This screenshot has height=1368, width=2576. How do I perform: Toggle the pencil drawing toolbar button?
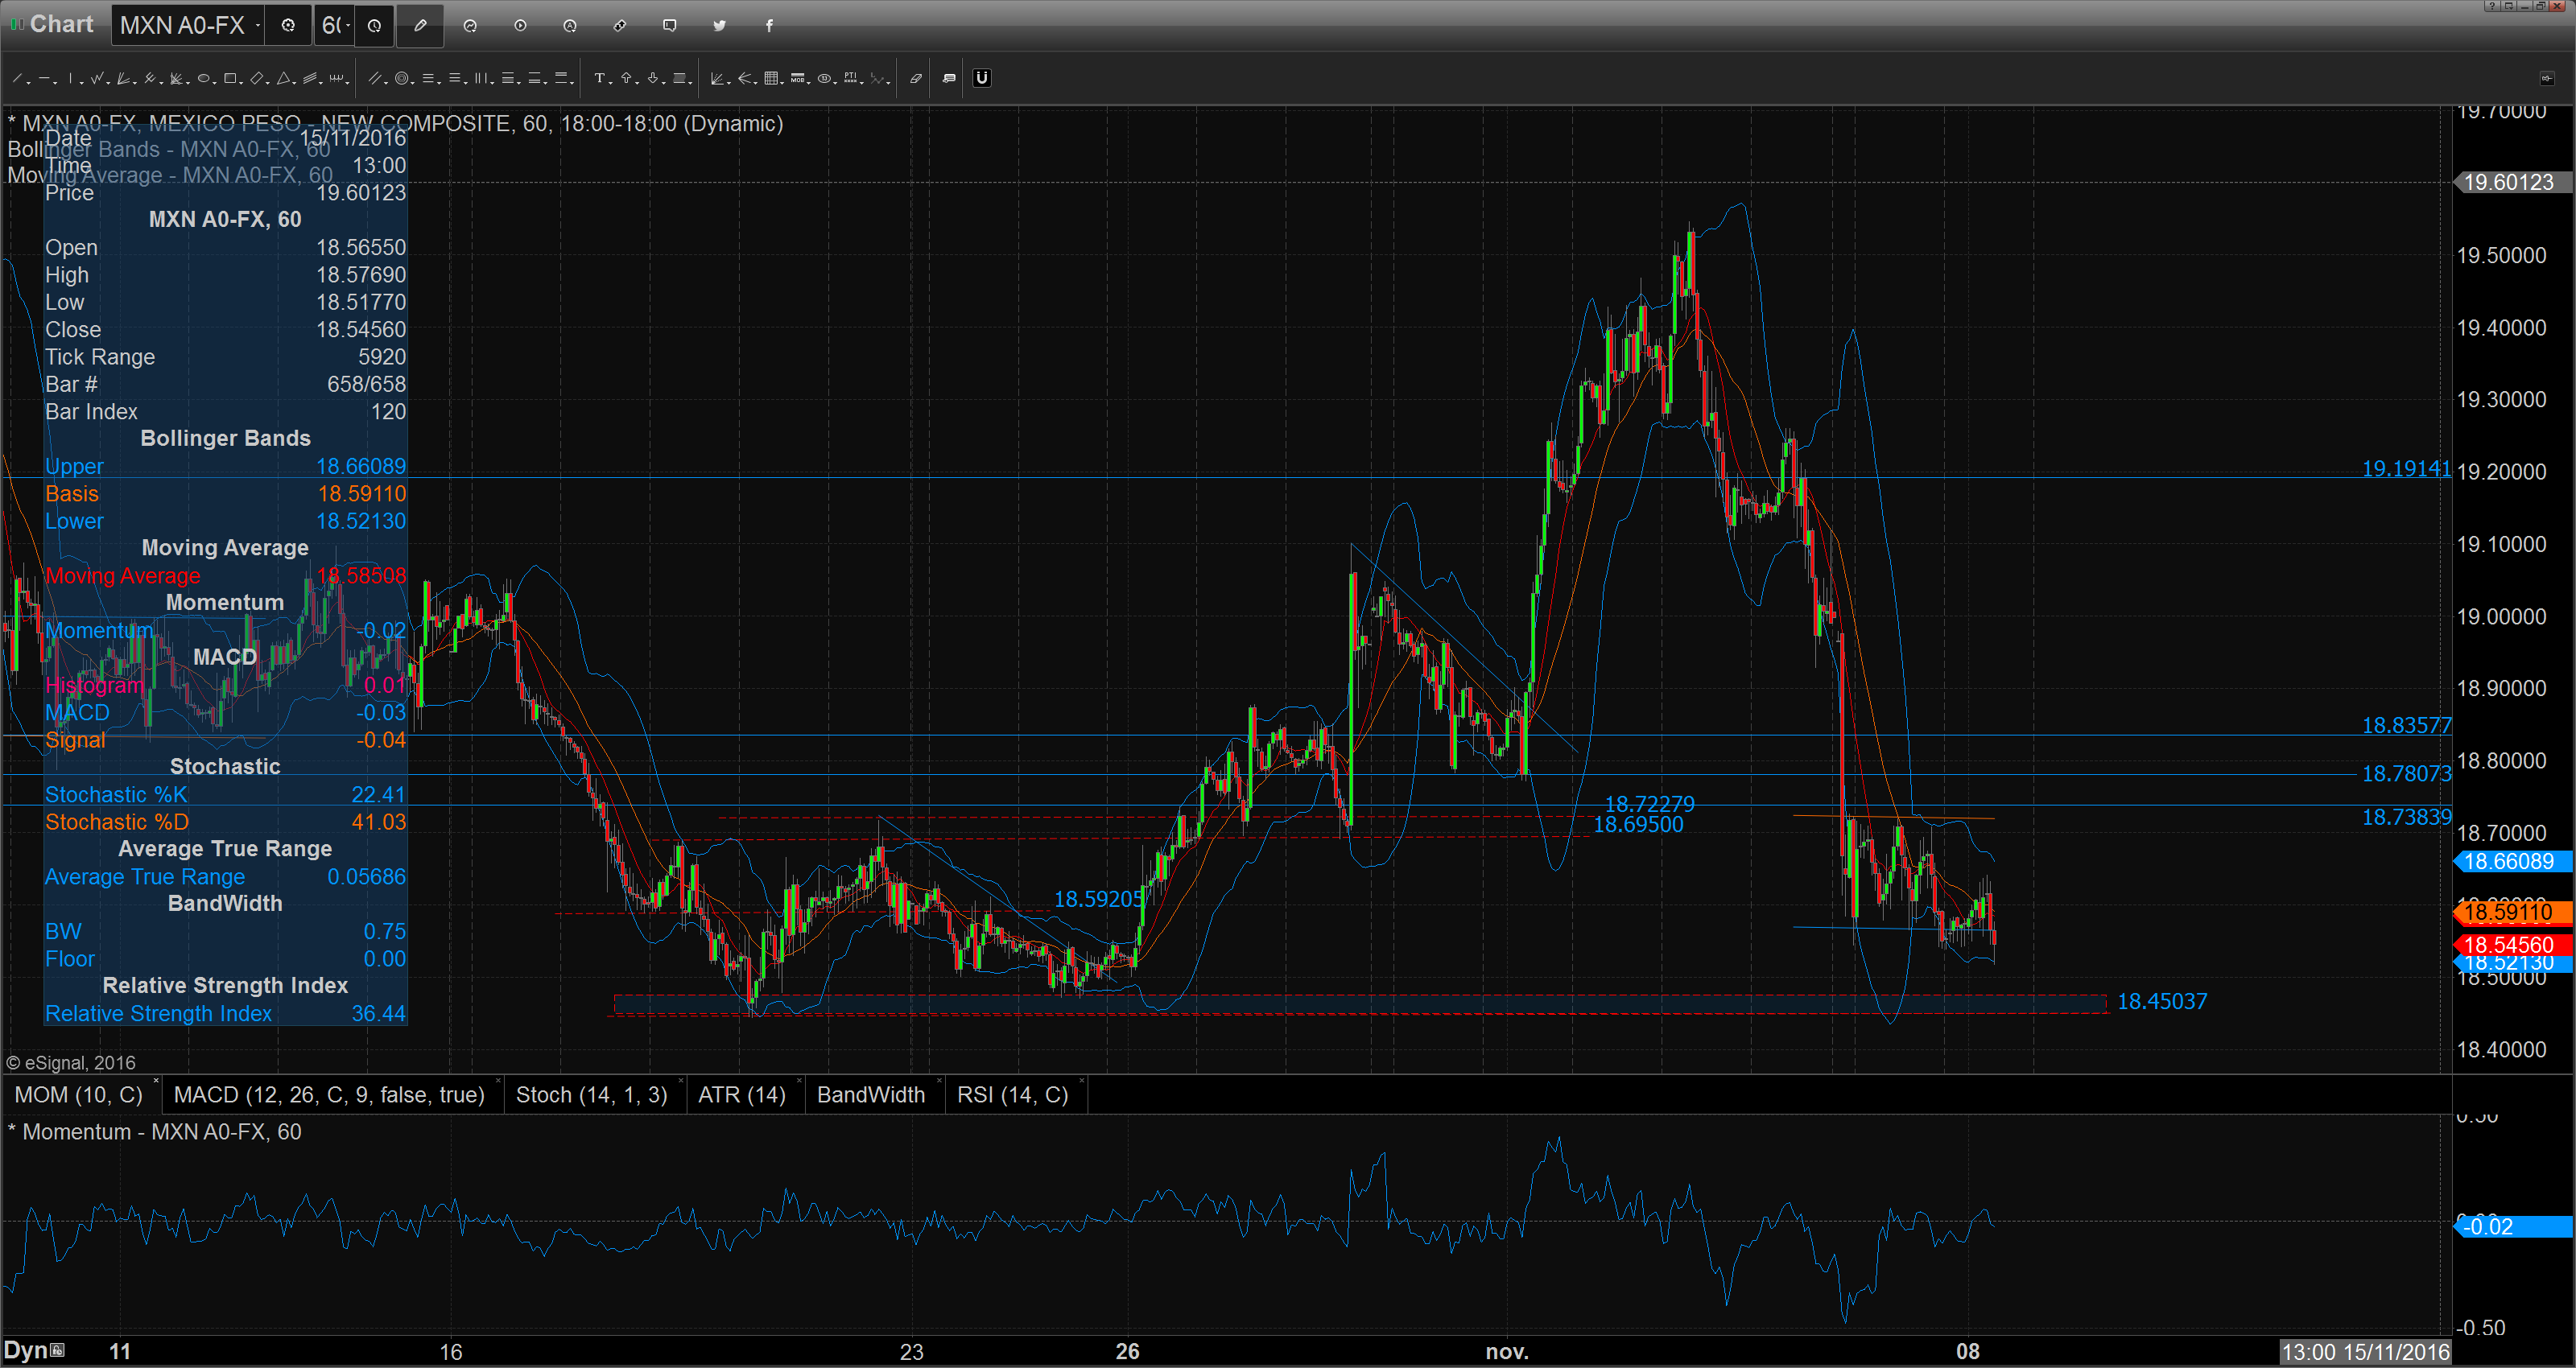420,25
